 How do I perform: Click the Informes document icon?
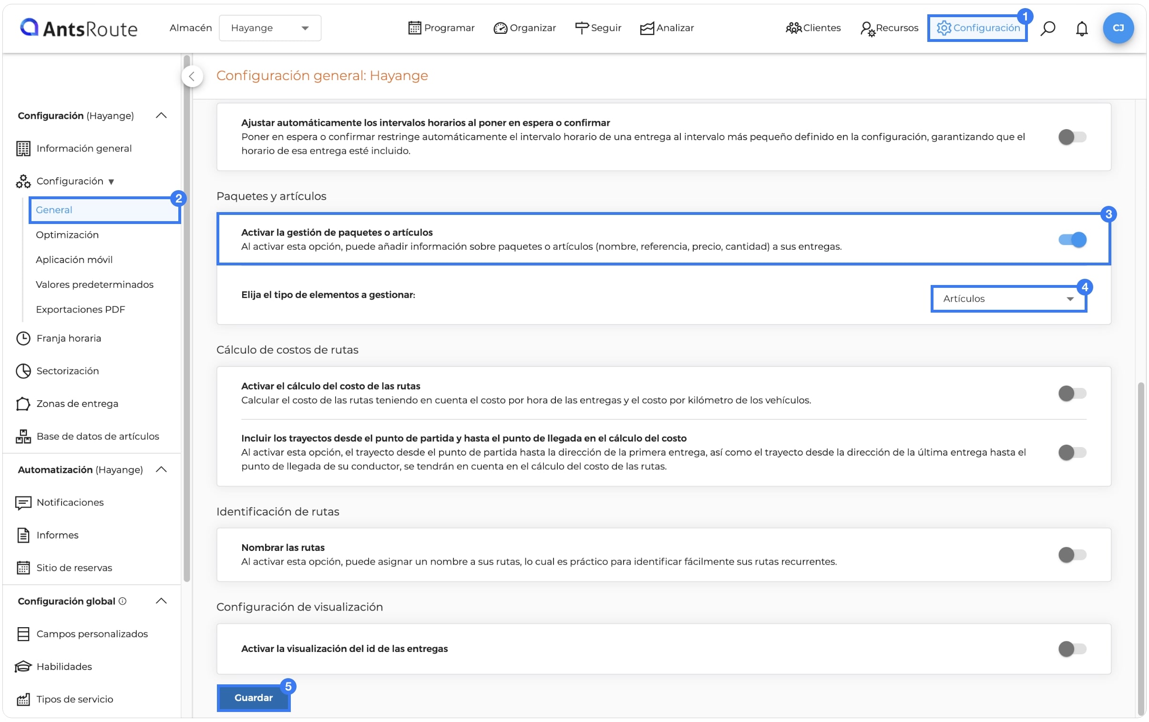pyautogui.click(x=23, y=535)
